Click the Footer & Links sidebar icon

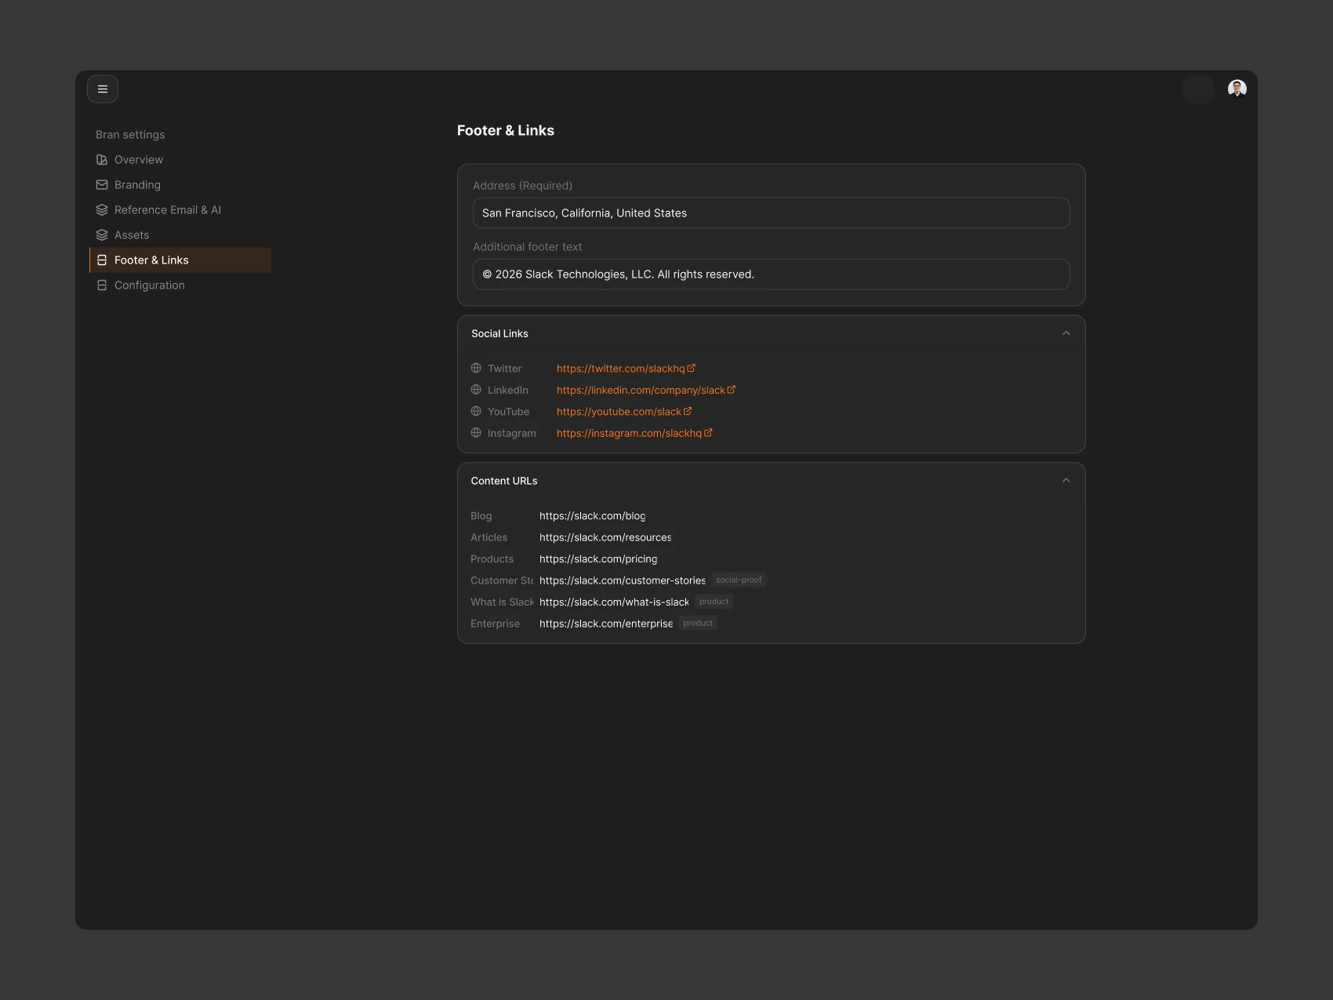(x=102, y=260)
